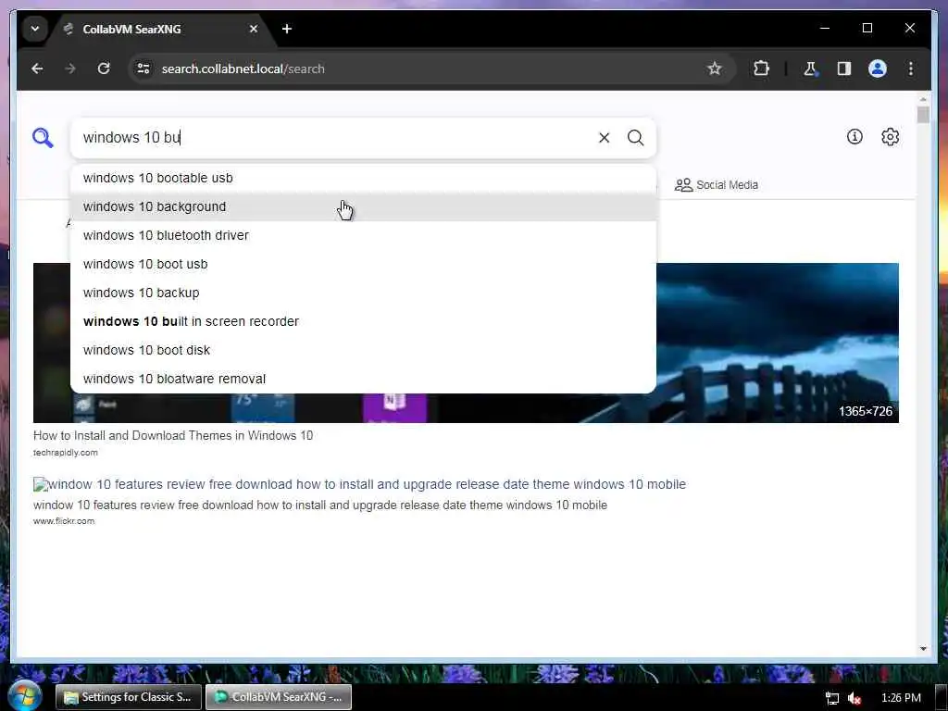Choose suggestion windows 10 bootable usb
The image size is (948, 711).
[x=363, y=179]
